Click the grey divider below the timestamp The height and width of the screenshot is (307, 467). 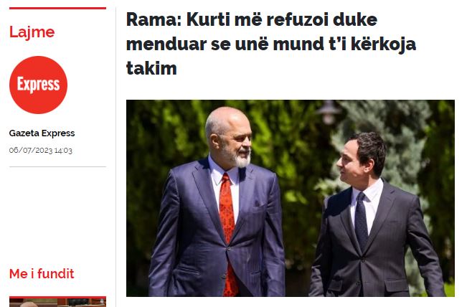coord(58,166)
